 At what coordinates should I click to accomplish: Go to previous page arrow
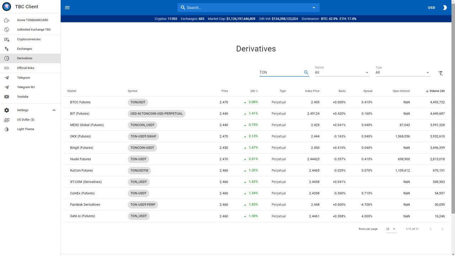click(x=430, y=229)
